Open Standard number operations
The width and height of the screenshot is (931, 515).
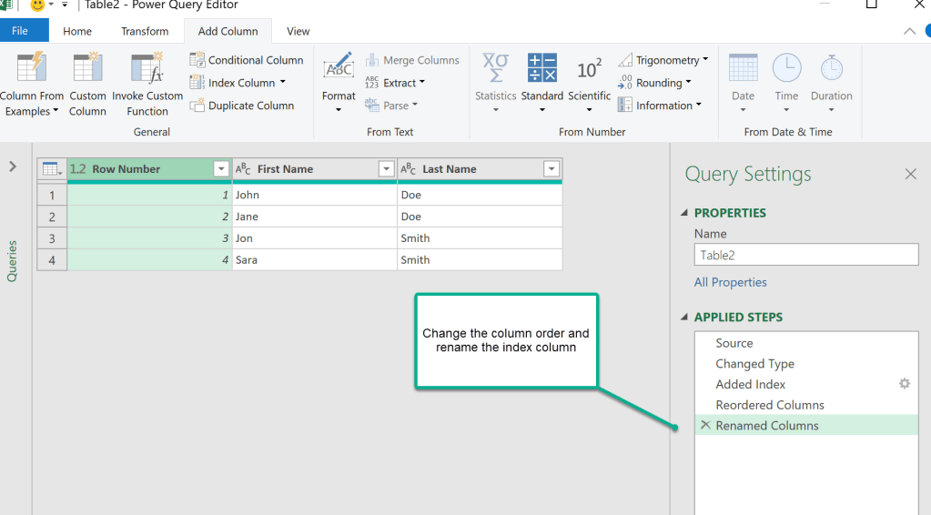click(x=542, y=82)
